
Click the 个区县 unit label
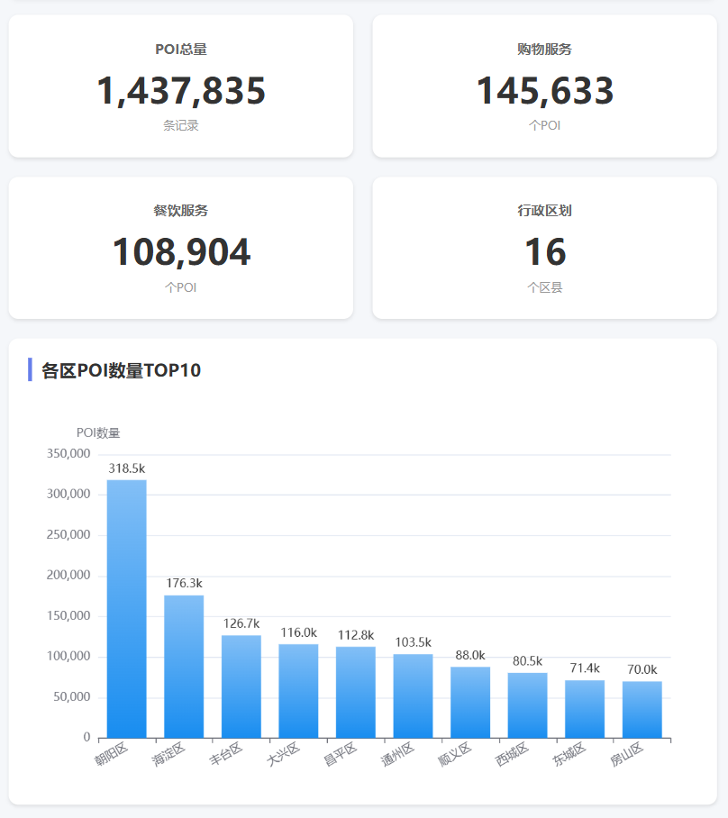(x=545, y=287)
